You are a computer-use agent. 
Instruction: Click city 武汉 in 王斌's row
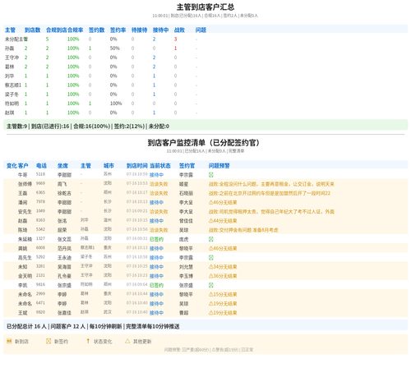(x=108, y=312)
